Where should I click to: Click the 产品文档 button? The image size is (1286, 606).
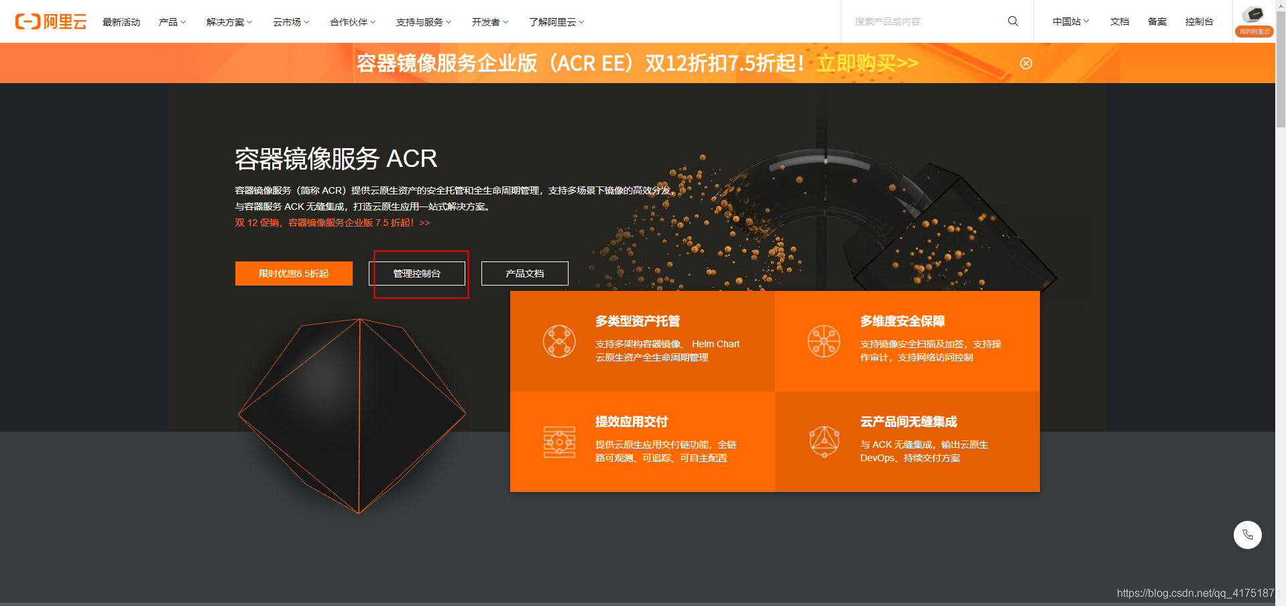[x=525, y=274]
